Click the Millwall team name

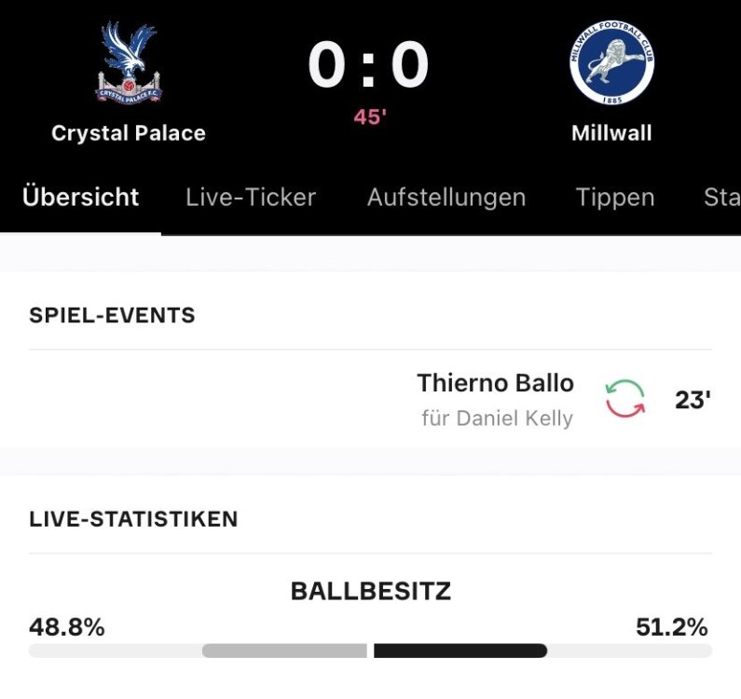611,133
